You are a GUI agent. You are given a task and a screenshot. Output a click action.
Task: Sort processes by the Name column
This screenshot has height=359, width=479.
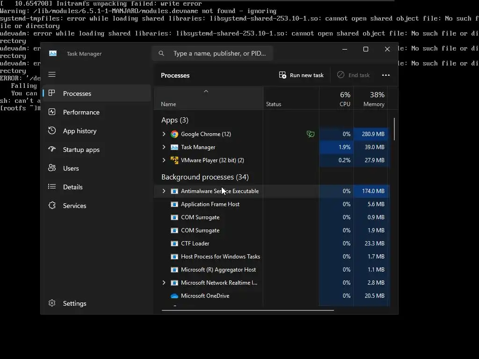(x=209, y=98)
